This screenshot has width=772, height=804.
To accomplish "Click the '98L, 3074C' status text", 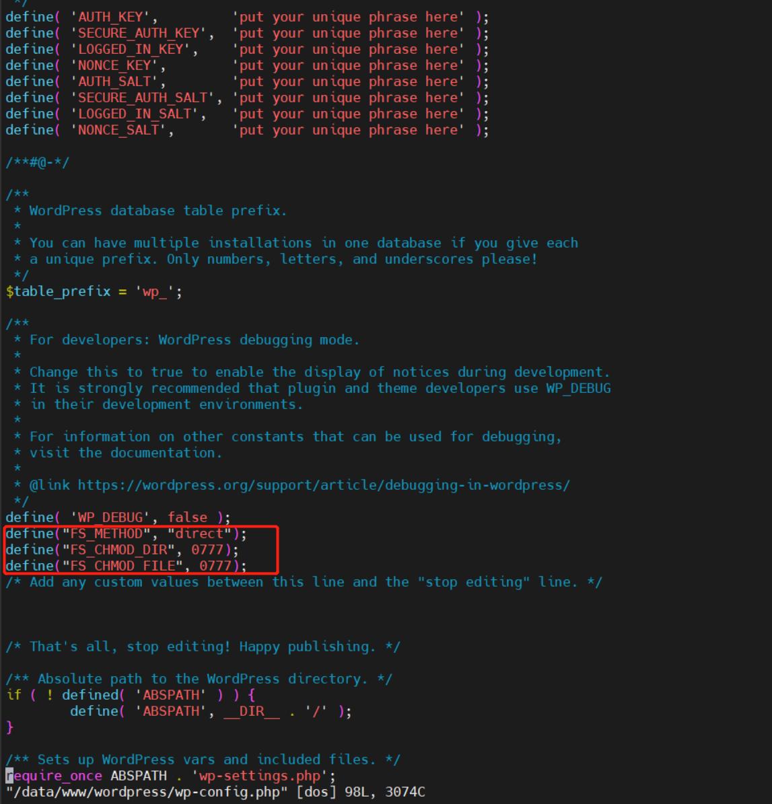I will (x=385, y=792).
